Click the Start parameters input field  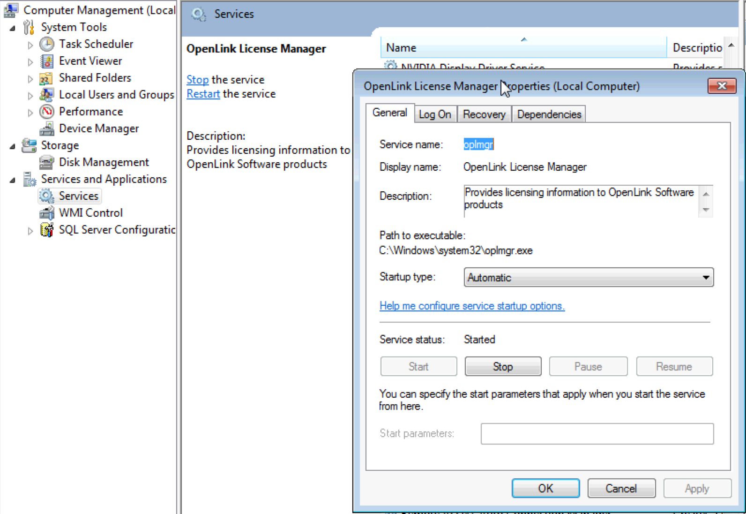tap(597, 434)
